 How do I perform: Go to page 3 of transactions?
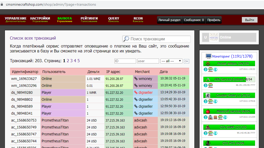(x=71, y=61)
